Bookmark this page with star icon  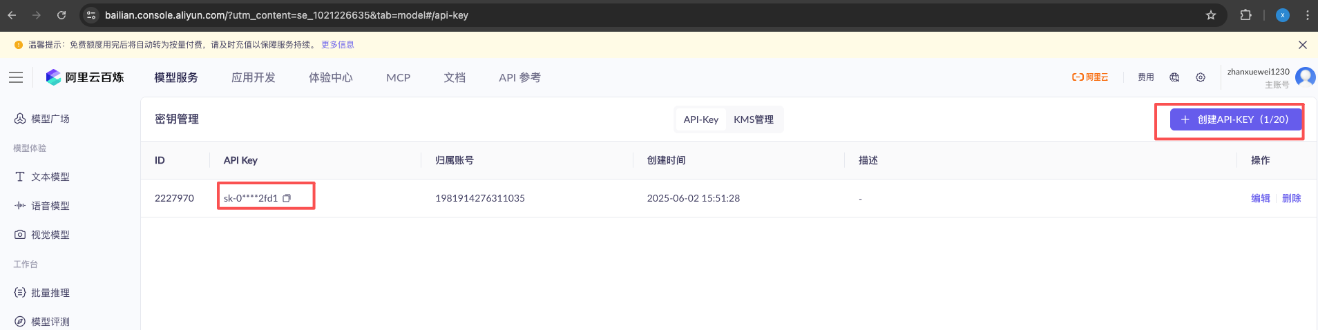point(1211,15)
